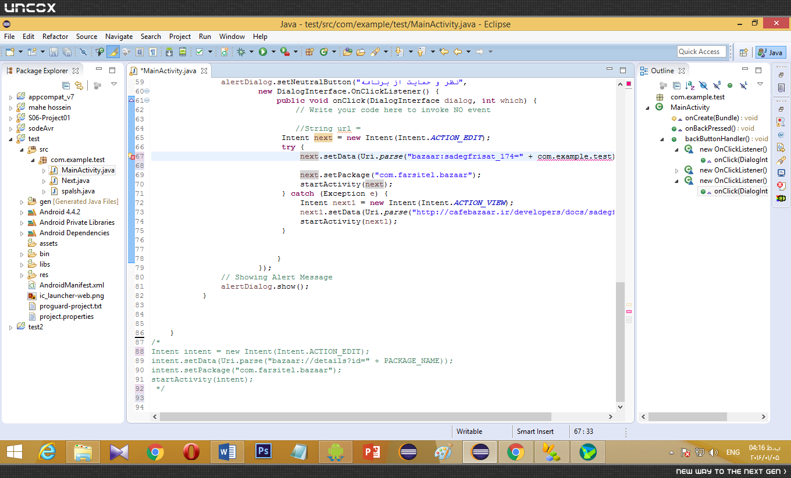
Task: Toggle Mark Occurrences highlighter in toolbar
Action: [x=113, y=52]
